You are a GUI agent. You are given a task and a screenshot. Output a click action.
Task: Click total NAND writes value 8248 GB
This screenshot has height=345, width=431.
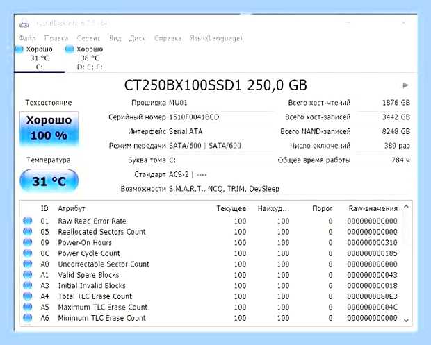pyautogui.click(x=396, y=131)
